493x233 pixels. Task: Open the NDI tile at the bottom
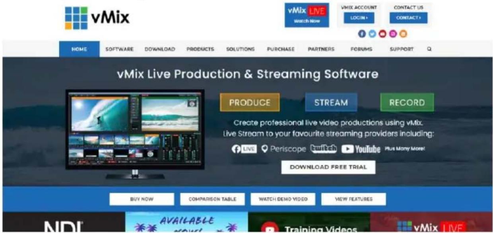point(64,222)
